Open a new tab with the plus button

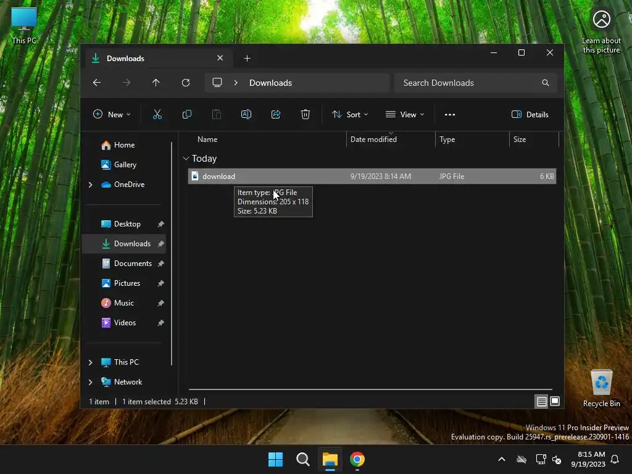point(247,59)
